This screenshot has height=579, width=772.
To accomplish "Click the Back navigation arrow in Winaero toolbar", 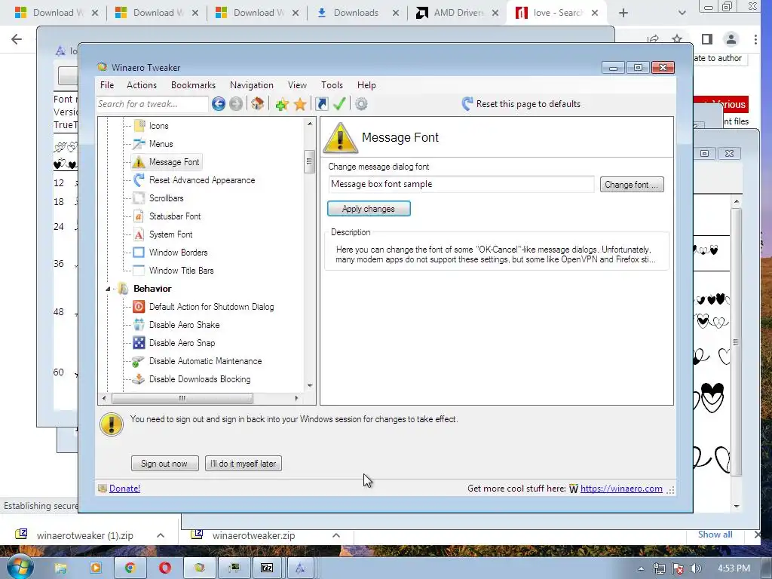I will pos(219,104).
